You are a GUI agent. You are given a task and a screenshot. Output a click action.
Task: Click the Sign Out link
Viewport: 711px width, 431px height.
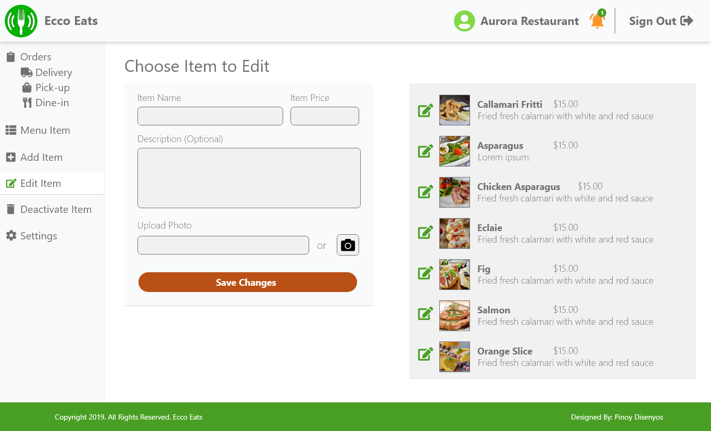click(661, 21)
